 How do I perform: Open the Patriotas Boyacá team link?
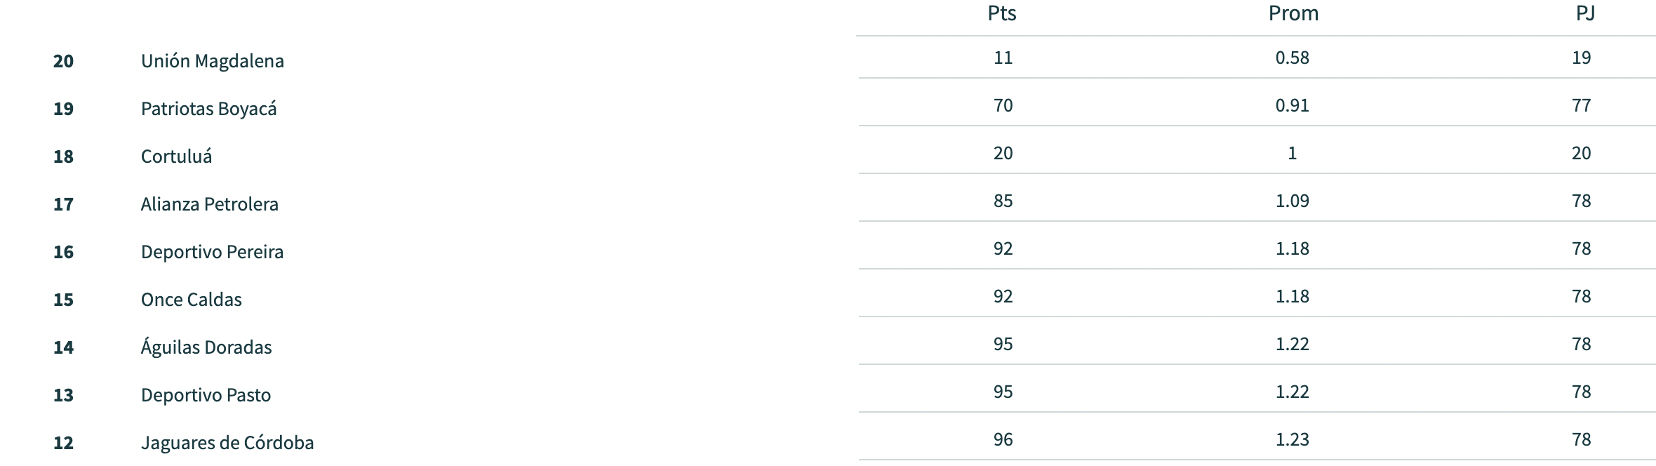coord(209,109)
